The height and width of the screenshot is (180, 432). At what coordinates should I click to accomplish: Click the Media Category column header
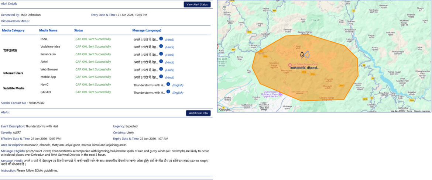pyautogui.click(x=13, y=30)
